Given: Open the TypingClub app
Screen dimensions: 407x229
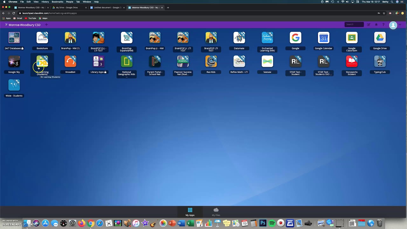Looking at the screenshot, I should 380,62.
